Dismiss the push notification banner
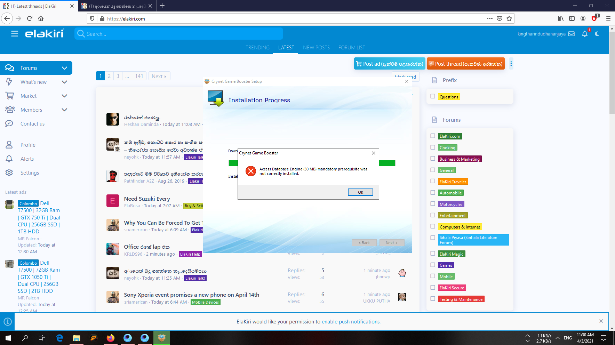Image resolution: width=615 pixels, height=345 pixels. coord(601,321)
